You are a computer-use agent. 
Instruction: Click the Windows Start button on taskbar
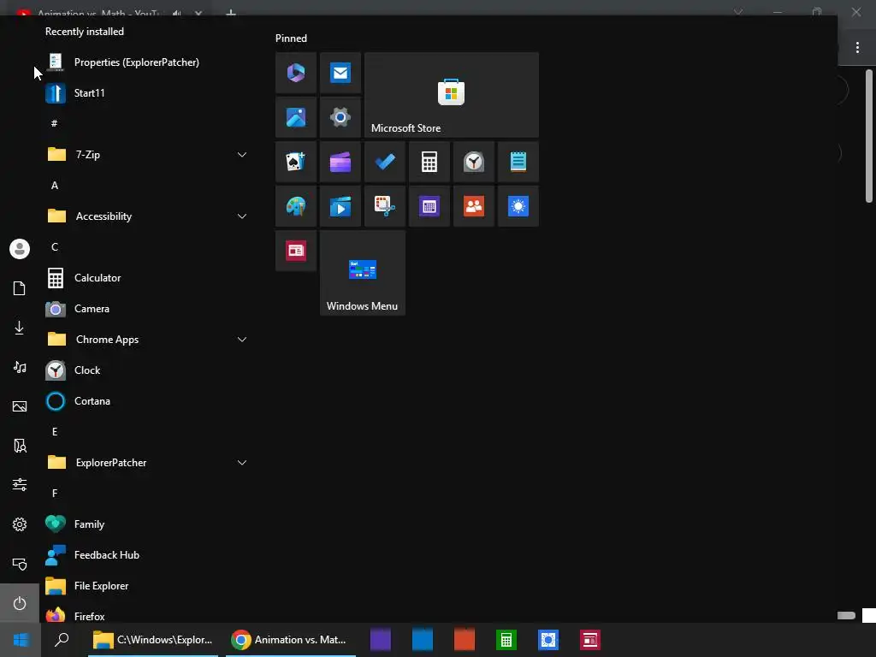[x=21, y=640]
